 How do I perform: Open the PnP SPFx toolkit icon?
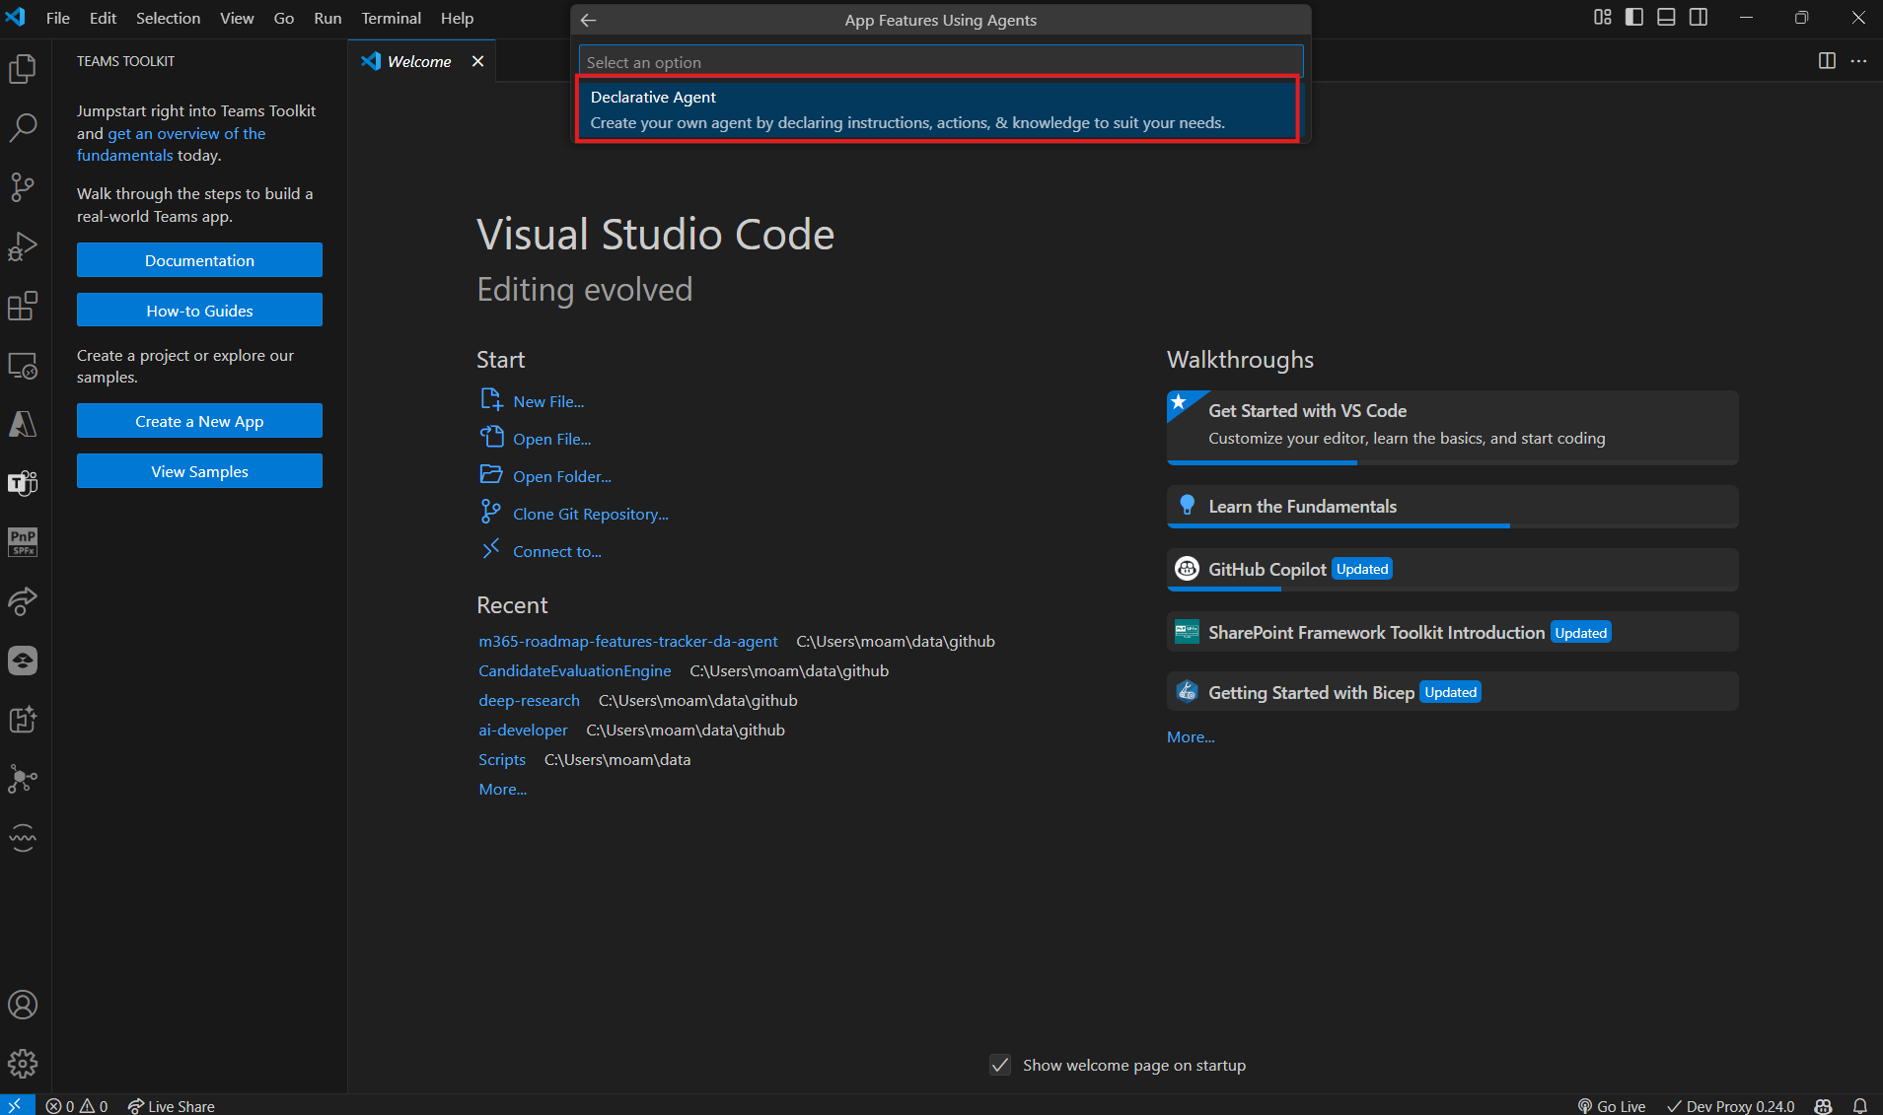(x=23, y=542)
